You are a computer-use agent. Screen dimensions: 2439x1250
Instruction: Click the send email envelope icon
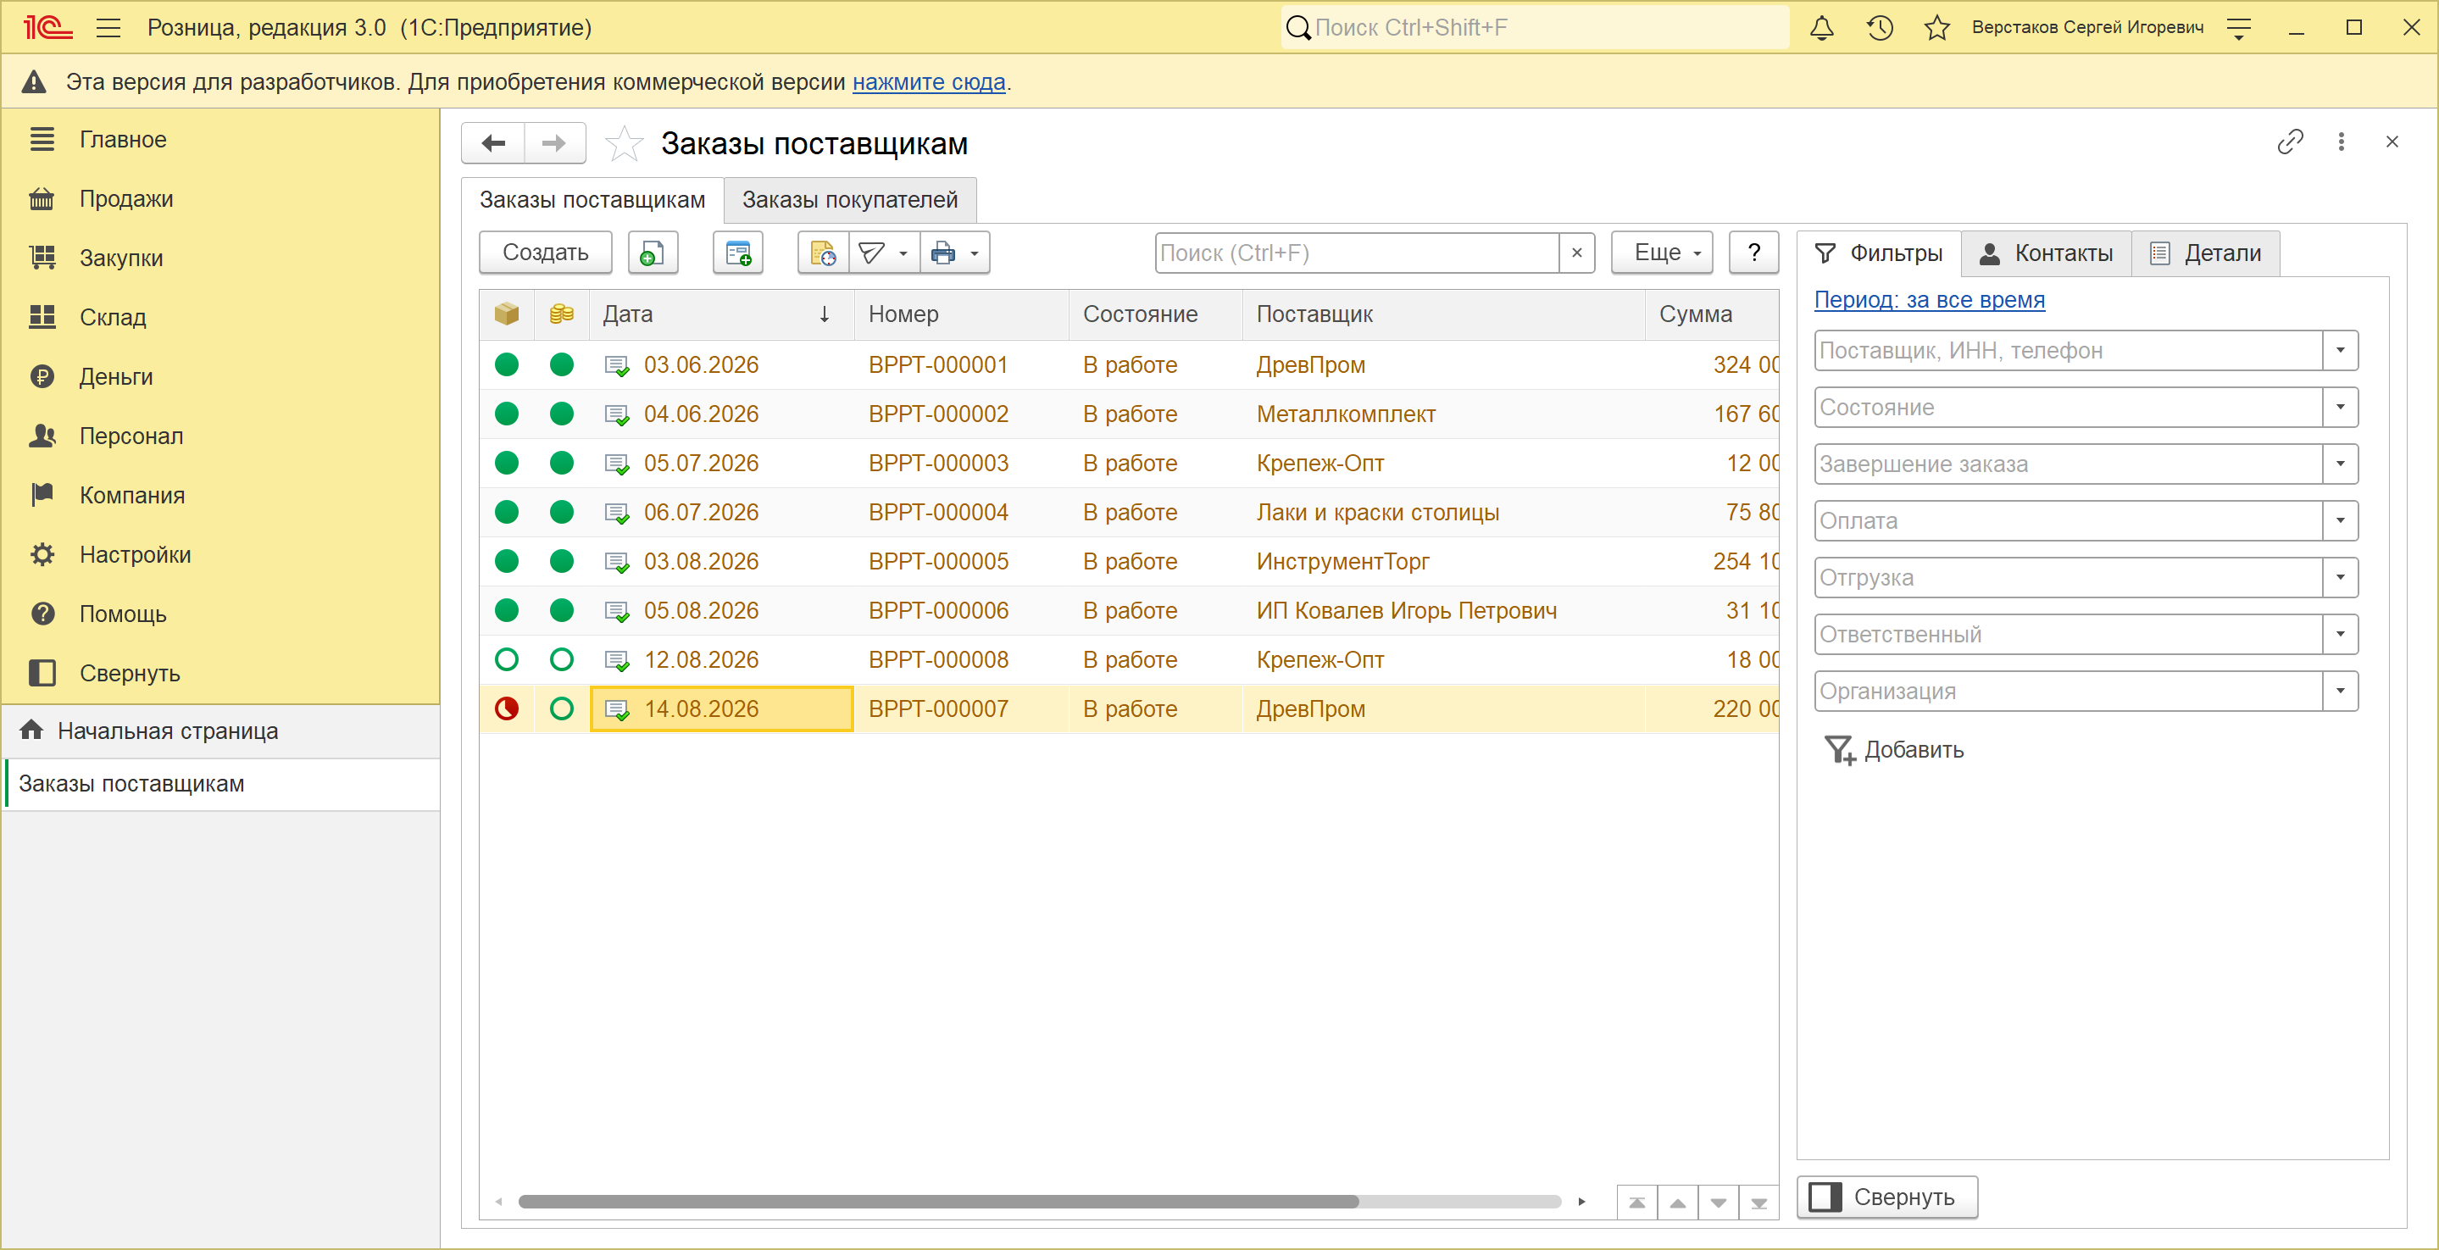(x=872, y=253)
